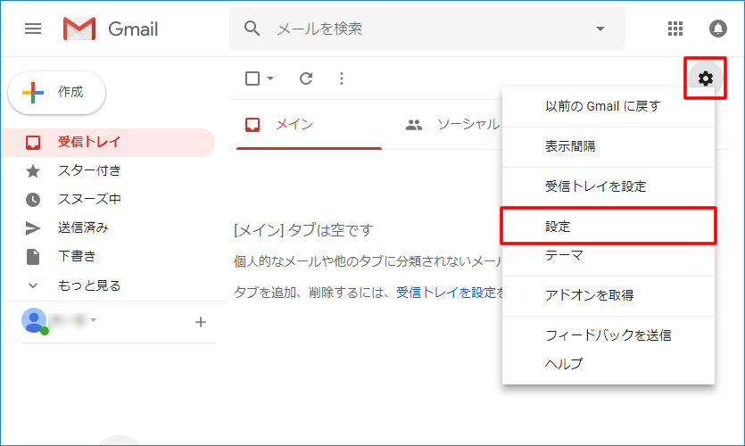
Task: Open 設定 from the gear menu
Action: [x=608, y=226]
